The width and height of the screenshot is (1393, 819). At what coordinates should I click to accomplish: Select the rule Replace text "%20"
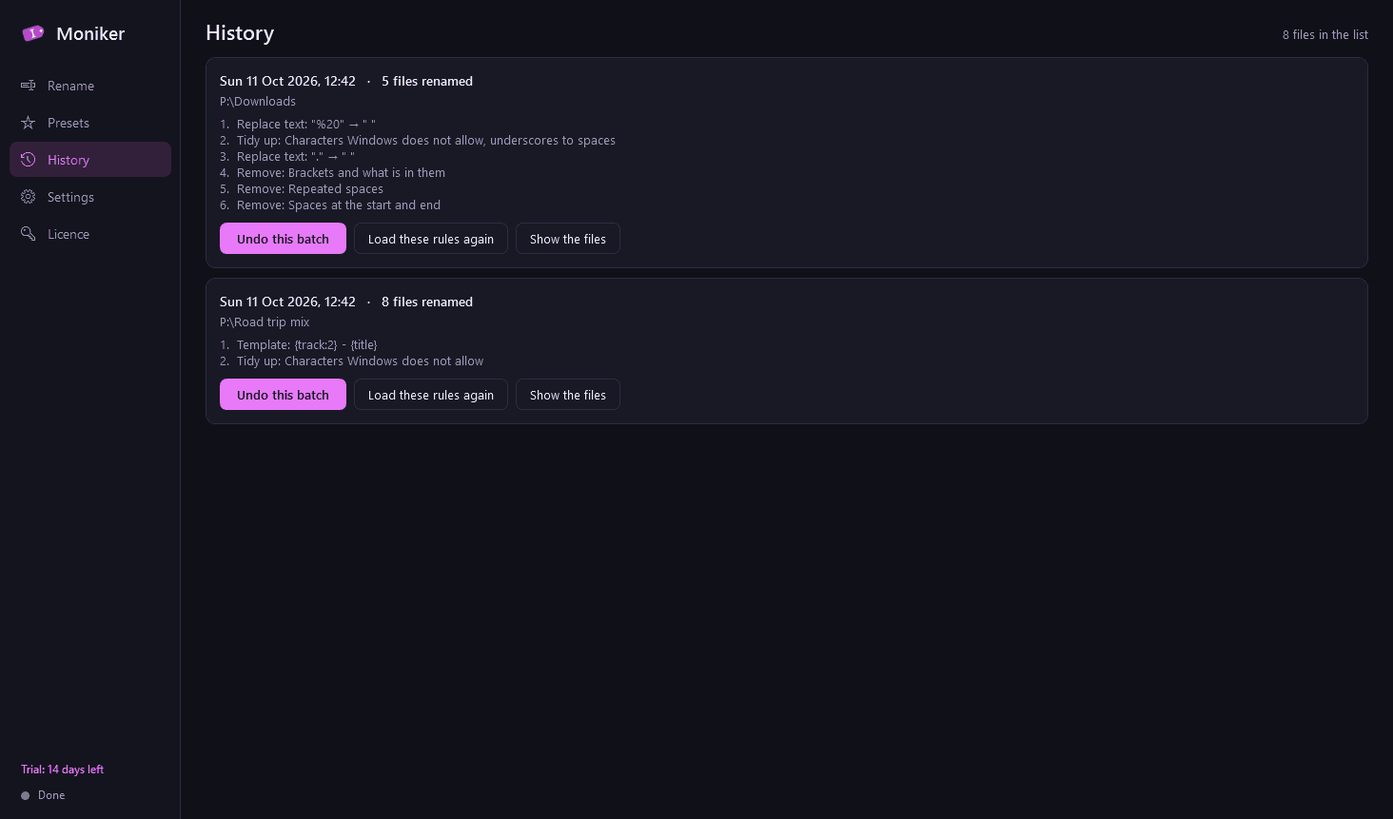(298, 125)
